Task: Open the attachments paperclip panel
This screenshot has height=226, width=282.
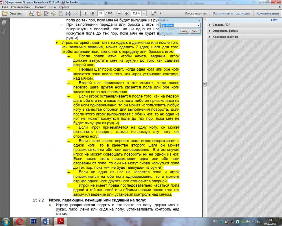Action: (x=4, y=31)
